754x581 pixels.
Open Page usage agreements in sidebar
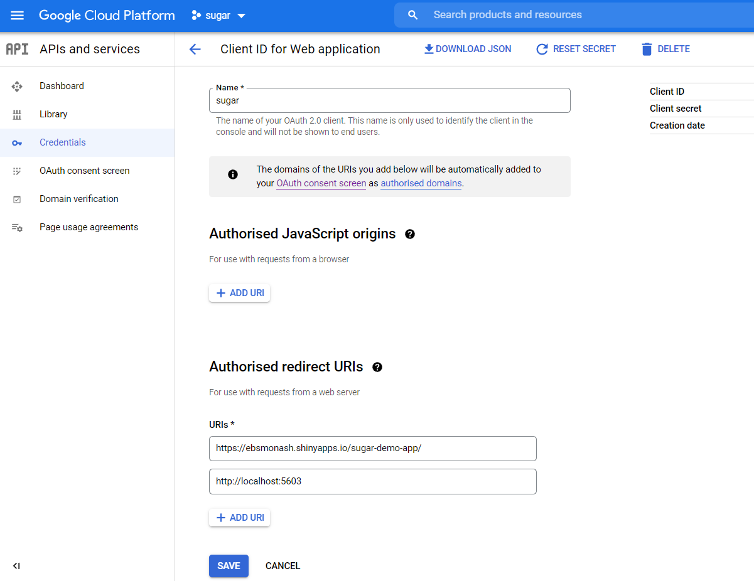(x=89, y=227)
